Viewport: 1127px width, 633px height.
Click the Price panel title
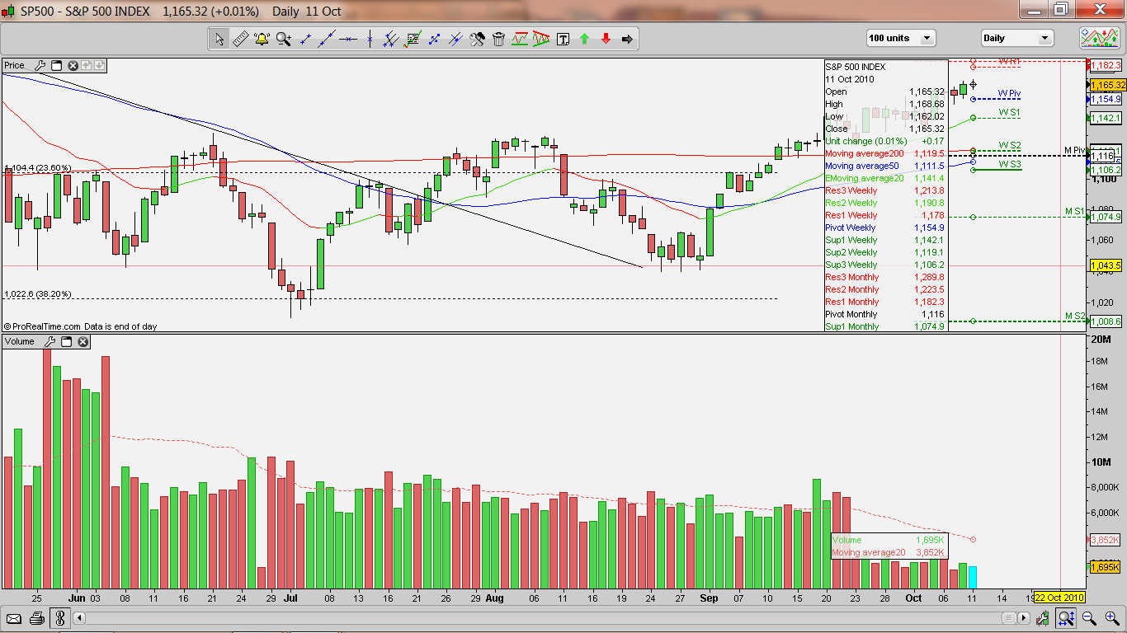[15, 65]
